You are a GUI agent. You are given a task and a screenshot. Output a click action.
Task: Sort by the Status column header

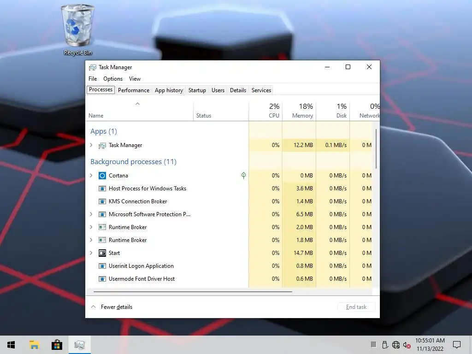click(x=221, y=111)
